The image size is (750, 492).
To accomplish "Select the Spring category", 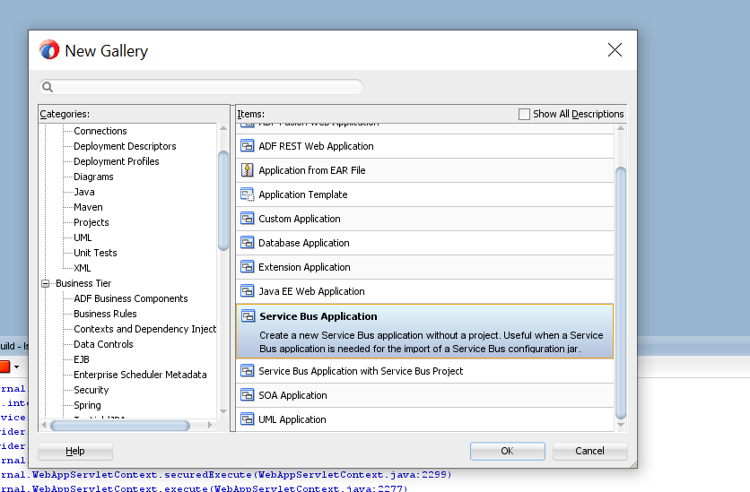I will pos(87,406).
